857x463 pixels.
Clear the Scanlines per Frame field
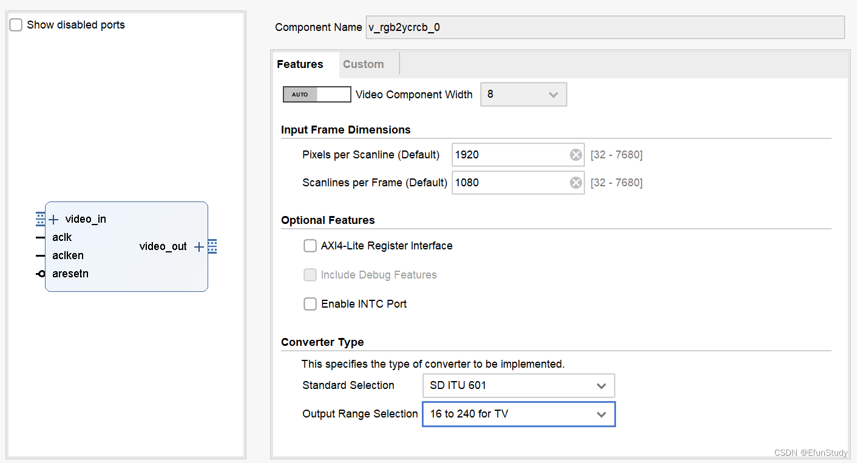pos(575,183)
